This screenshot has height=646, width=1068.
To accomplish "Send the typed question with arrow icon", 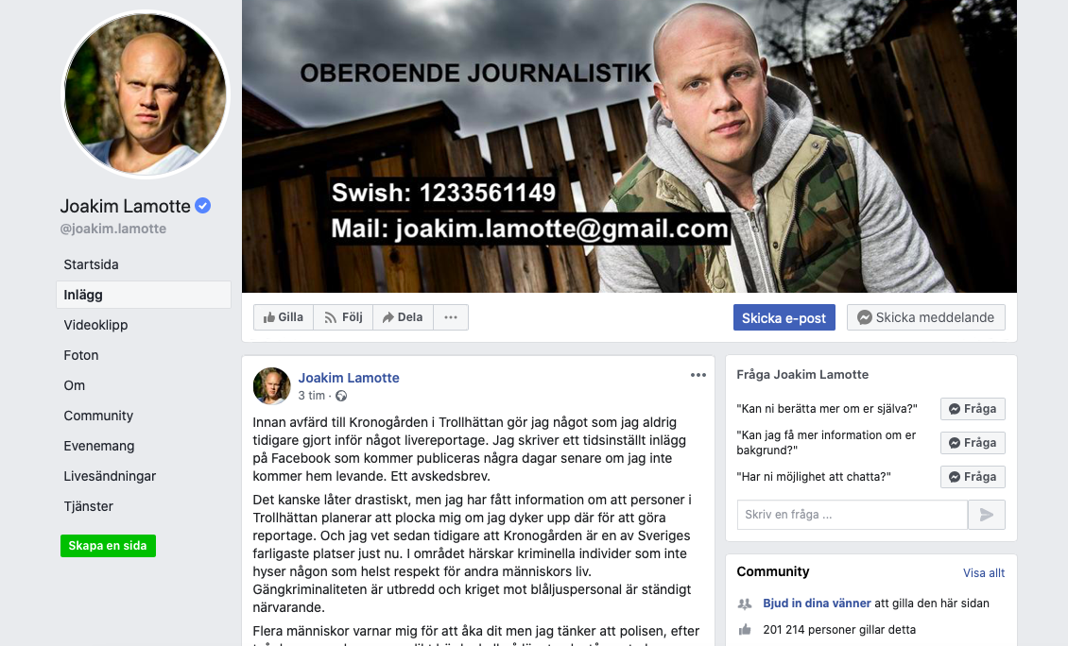I will coord(987,515).
